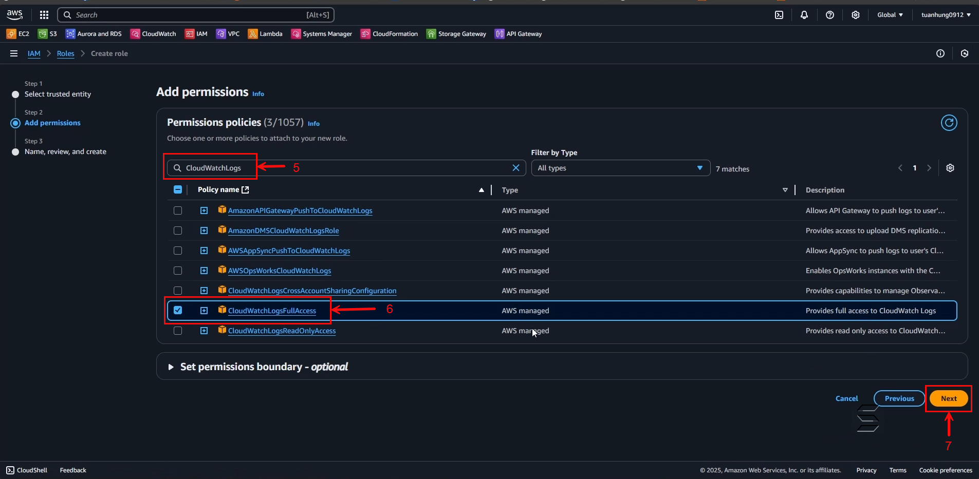Open Aurora and RDS shortcut
This screenshot has height=479, width=979.
pyautogui.click(x=94, y=34)
